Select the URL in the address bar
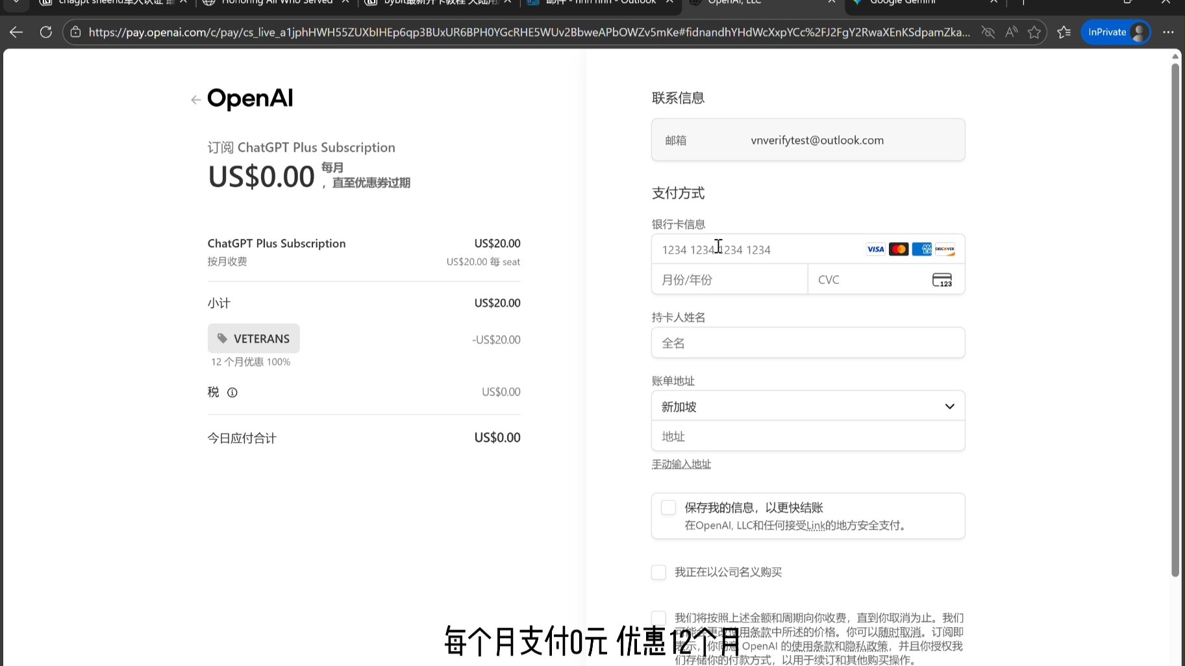Image resolution: width=1185 pixels, height=666 pixels. coord(529,32)
